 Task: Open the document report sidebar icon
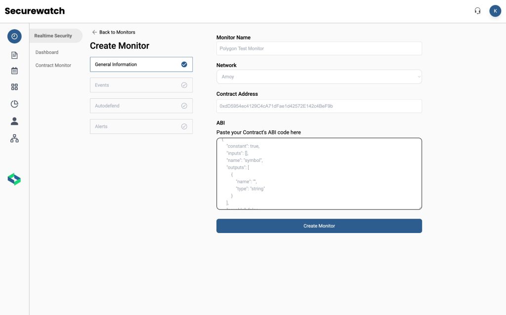[14, 55]
